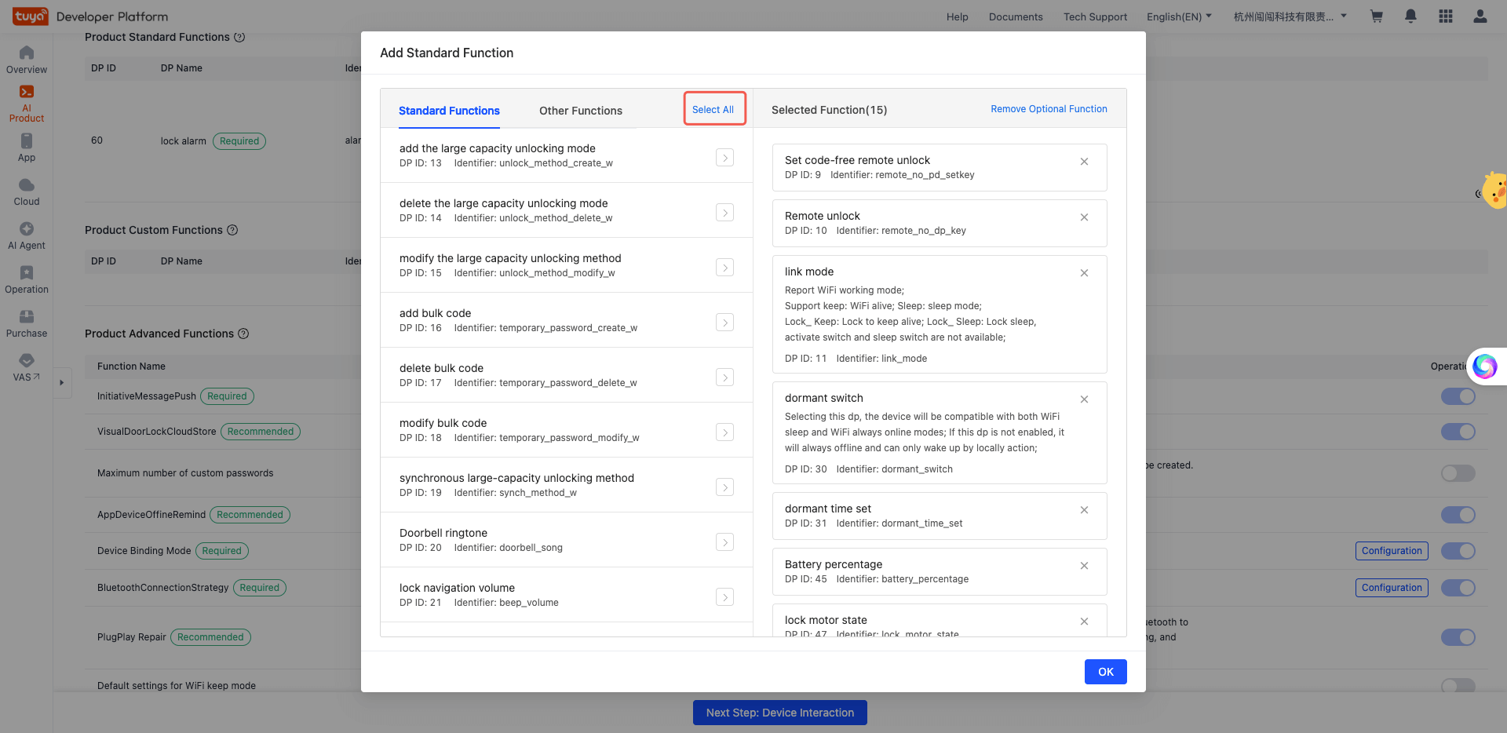This screenshot has width=1507, height=733.
Task: Open the English(EN) language dropdown
Action: click(x=1179, y=16)
